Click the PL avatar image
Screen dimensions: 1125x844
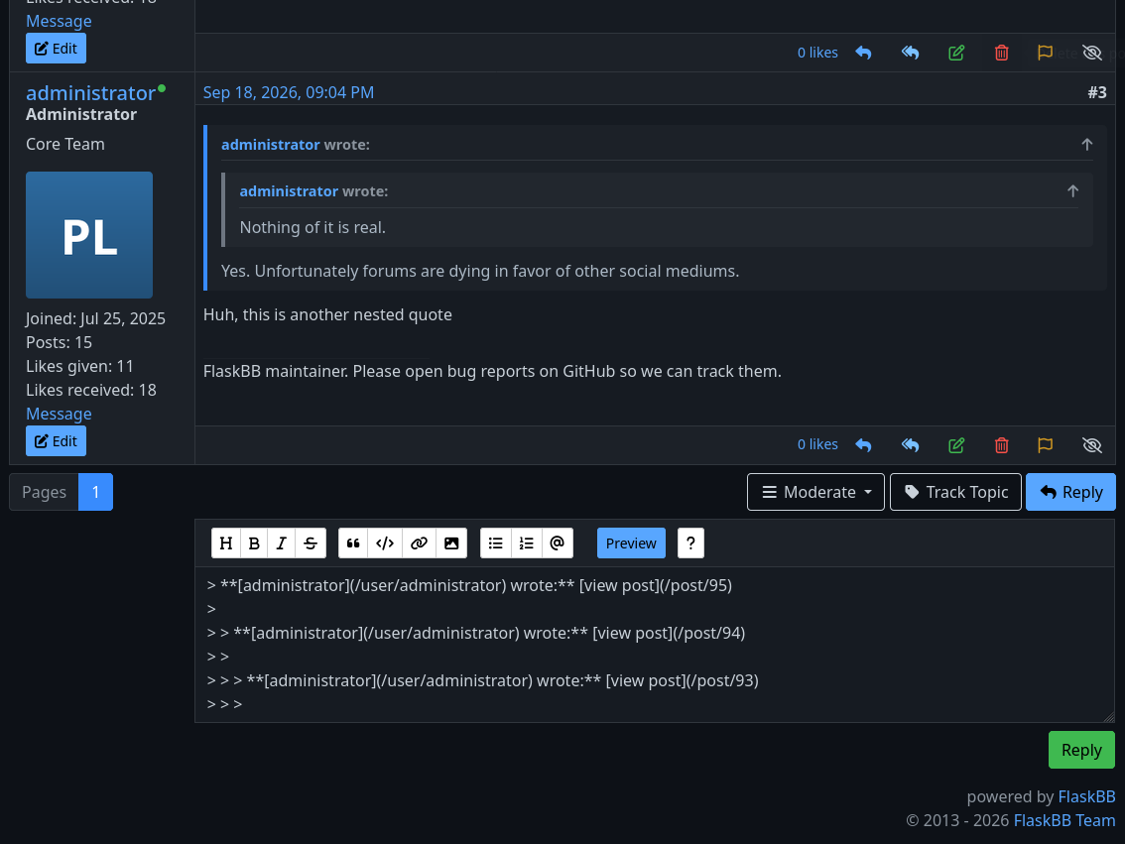pyautogui.click(x=89, y=234)
